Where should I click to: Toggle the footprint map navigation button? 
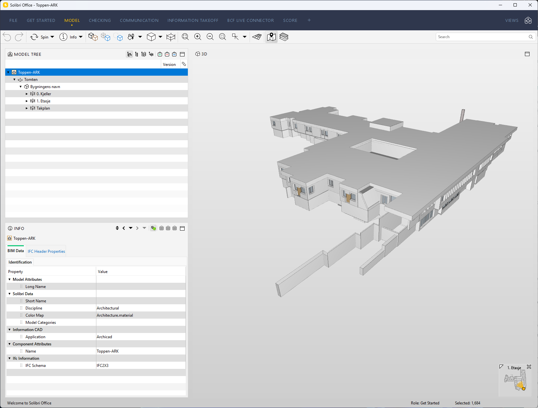(x=271, y=37)
